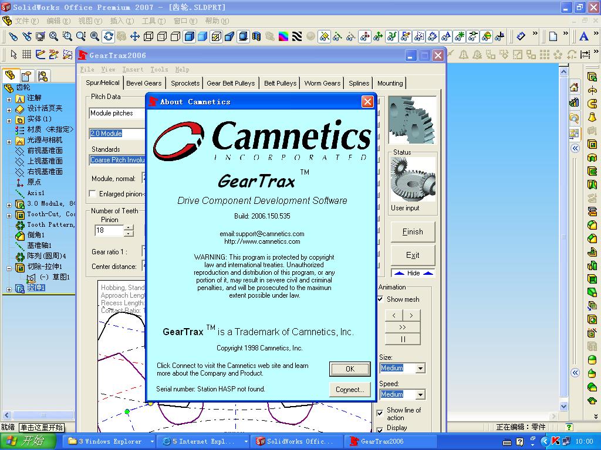Screen dimensions: 601x450
Task: Open the Splines tab
Action: pyautogui.click(x=359, y=83)
